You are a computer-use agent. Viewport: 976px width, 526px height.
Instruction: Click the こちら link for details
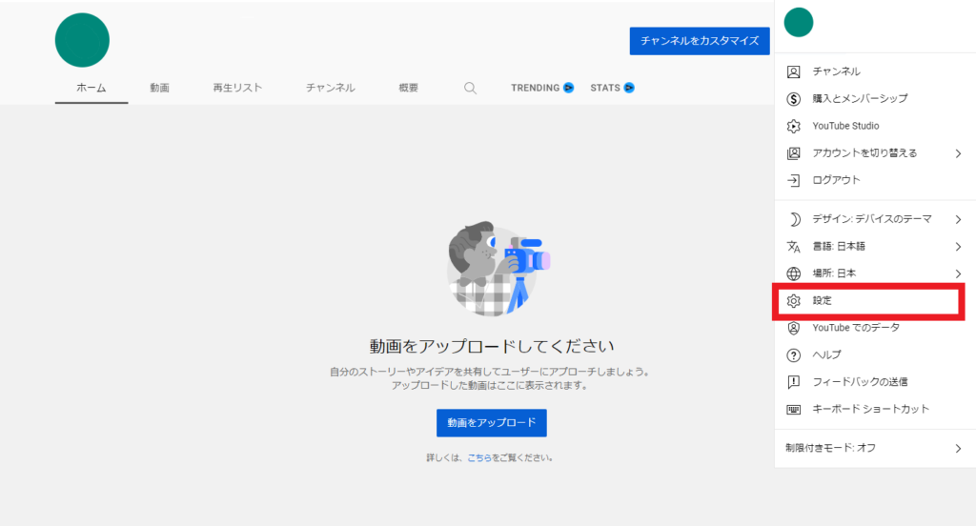point(478,457)
